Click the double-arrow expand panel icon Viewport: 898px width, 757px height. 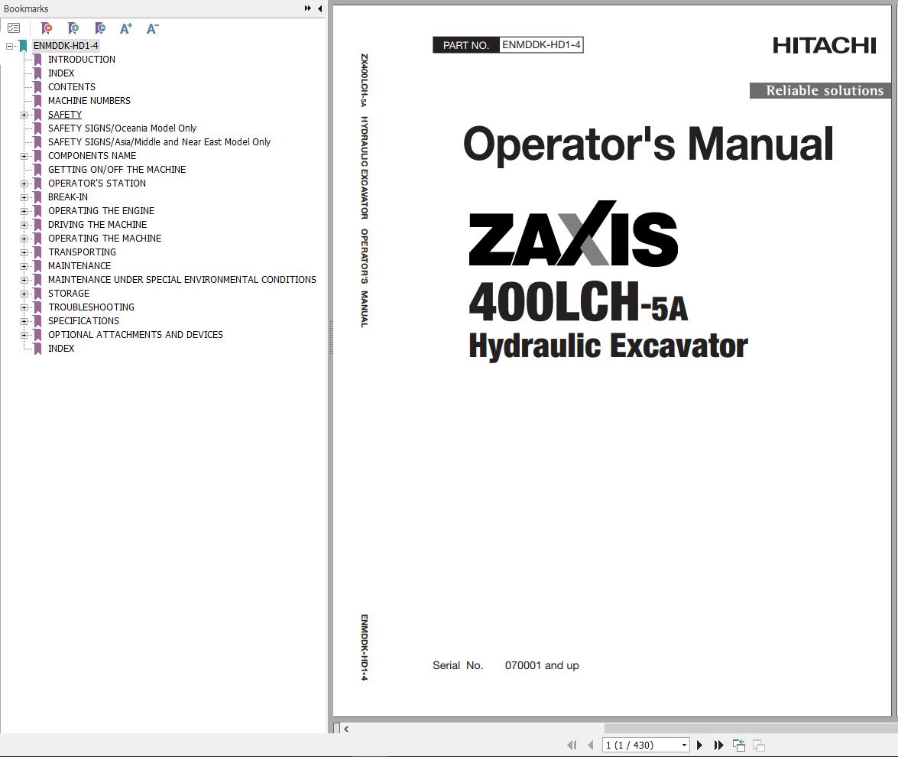click(307, 8)
